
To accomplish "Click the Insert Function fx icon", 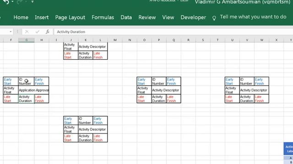I will [x=48, y=32].
